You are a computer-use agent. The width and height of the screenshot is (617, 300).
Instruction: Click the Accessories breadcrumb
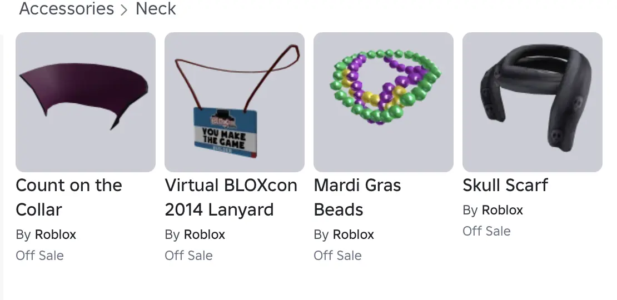pos(67,9)
